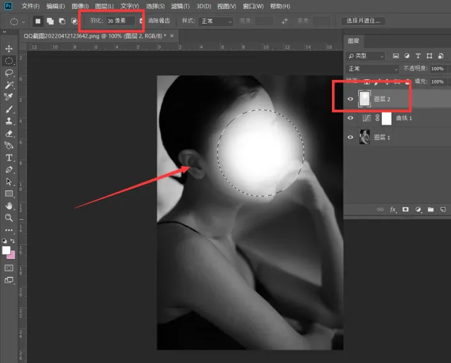Click Intersect with selection mode button
This screenshot has width=451, height=363.
pyautogui.click(x=74, y=21)
